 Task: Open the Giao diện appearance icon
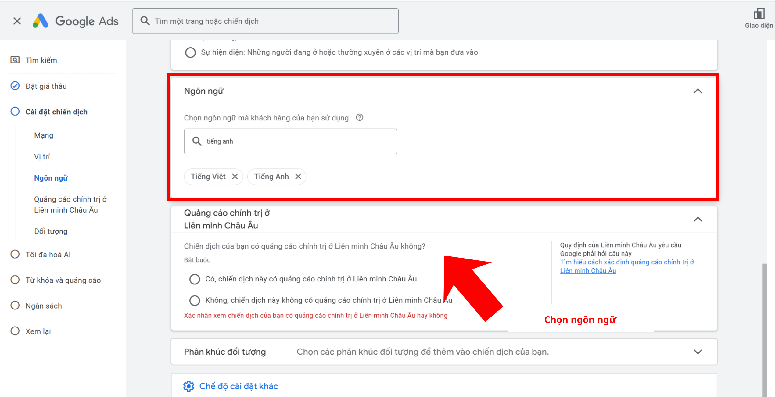click(x=759, y=14)
